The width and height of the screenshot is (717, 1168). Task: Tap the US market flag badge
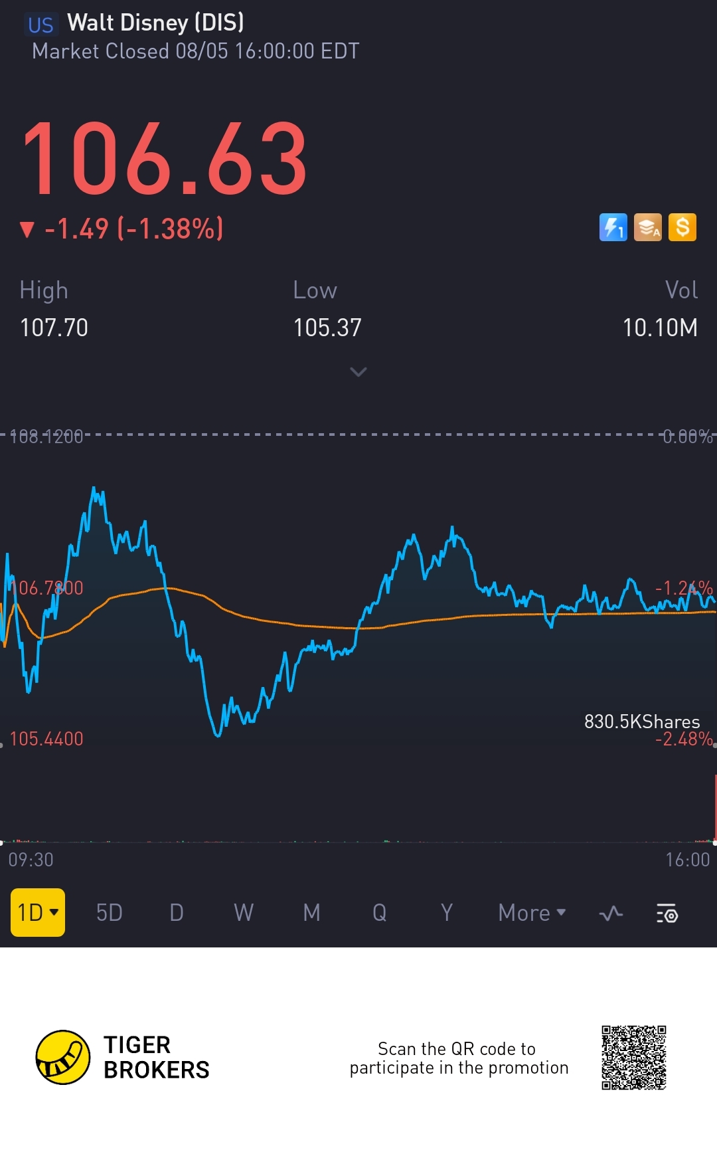click(x=40, y=25)
